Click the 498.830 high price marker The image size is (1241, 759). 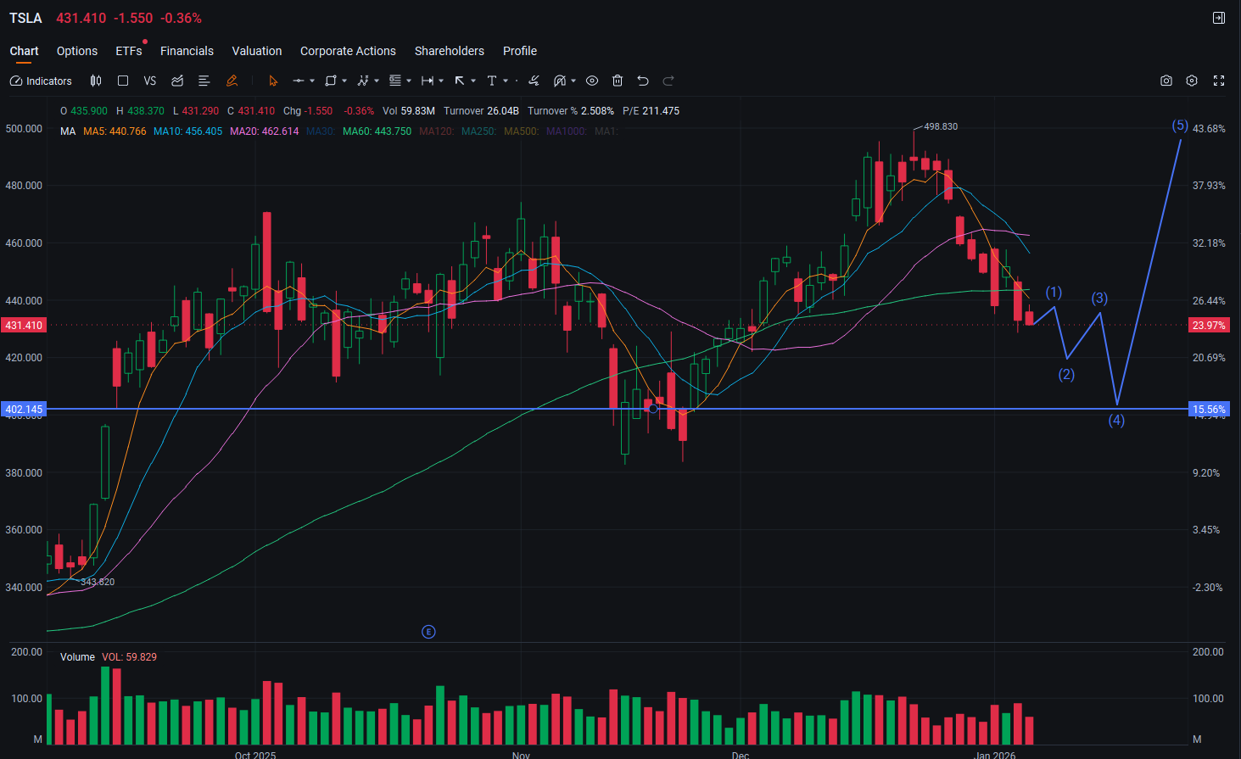click(941, 126)
